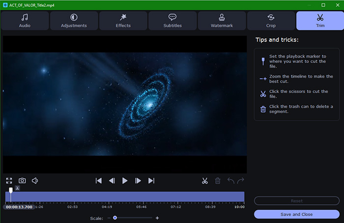This screenshot has height=223, width=344.
Task: Click Save and Close
Action: tap(297, 214)
